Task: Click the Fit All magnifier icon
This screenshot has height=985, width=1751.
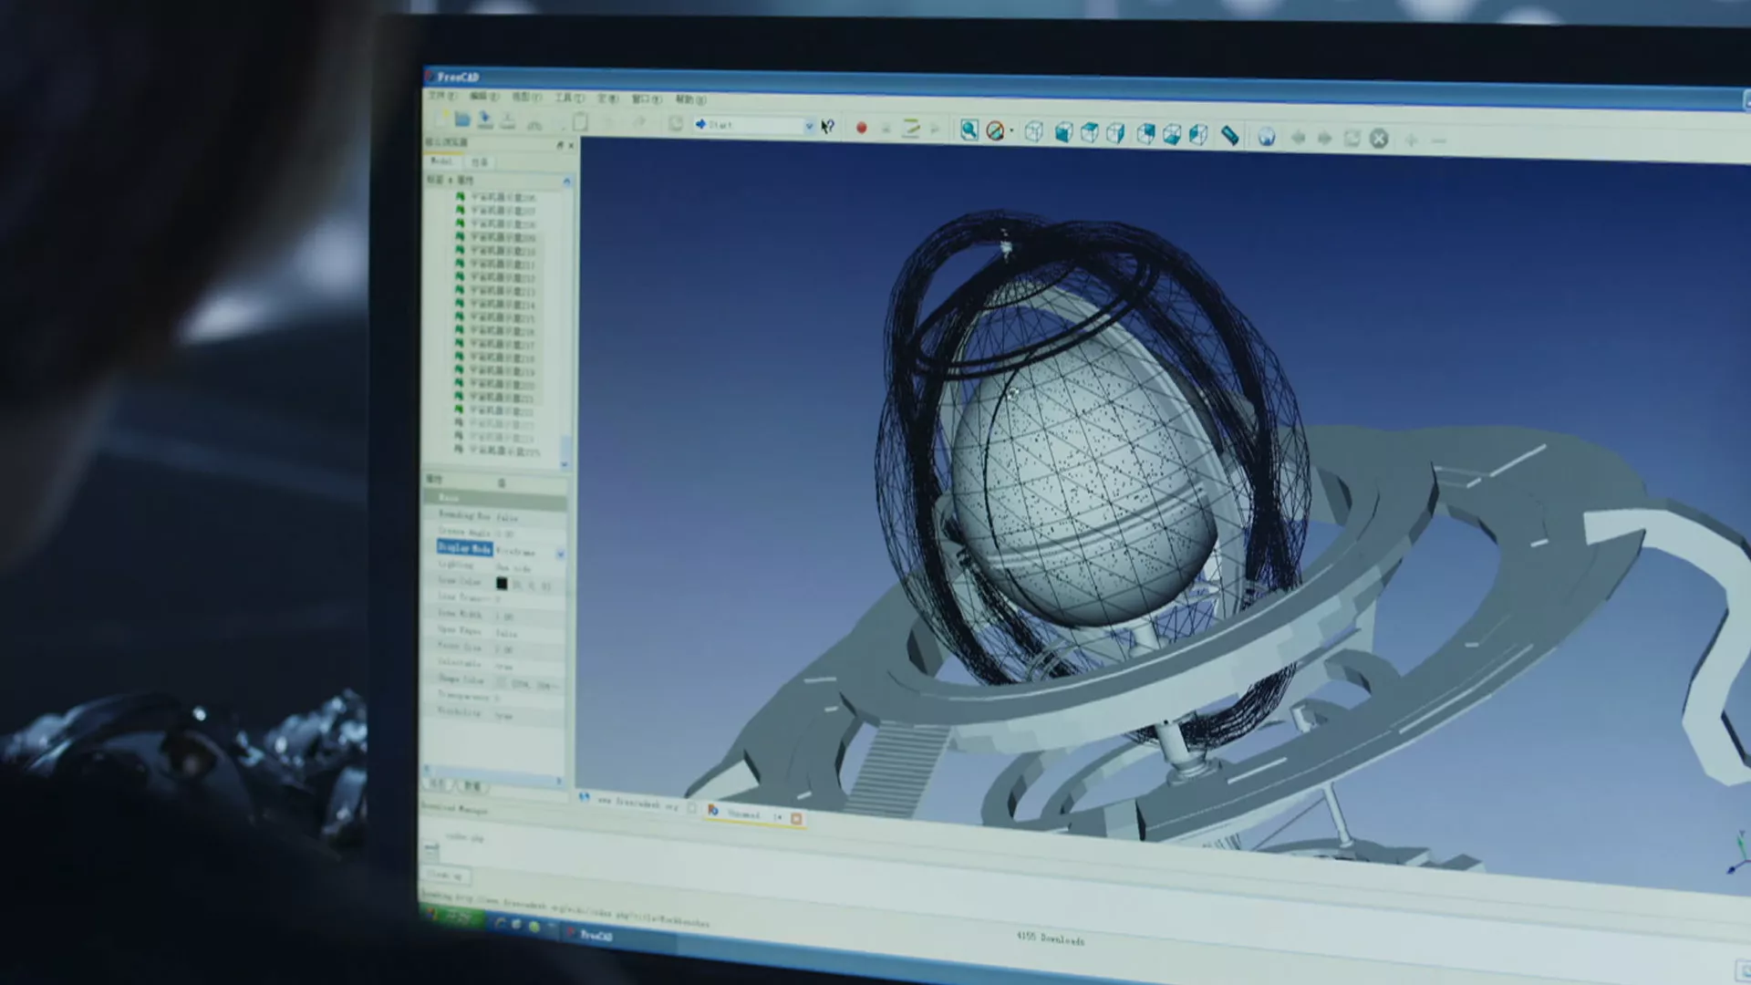Action: click(x=969, y=130)
